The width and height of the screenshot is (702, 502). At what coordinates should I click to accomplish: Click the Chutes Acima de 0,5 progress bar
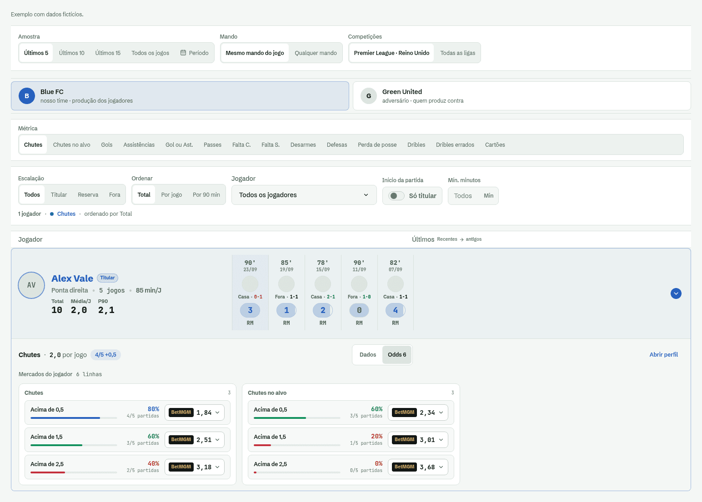74,418
